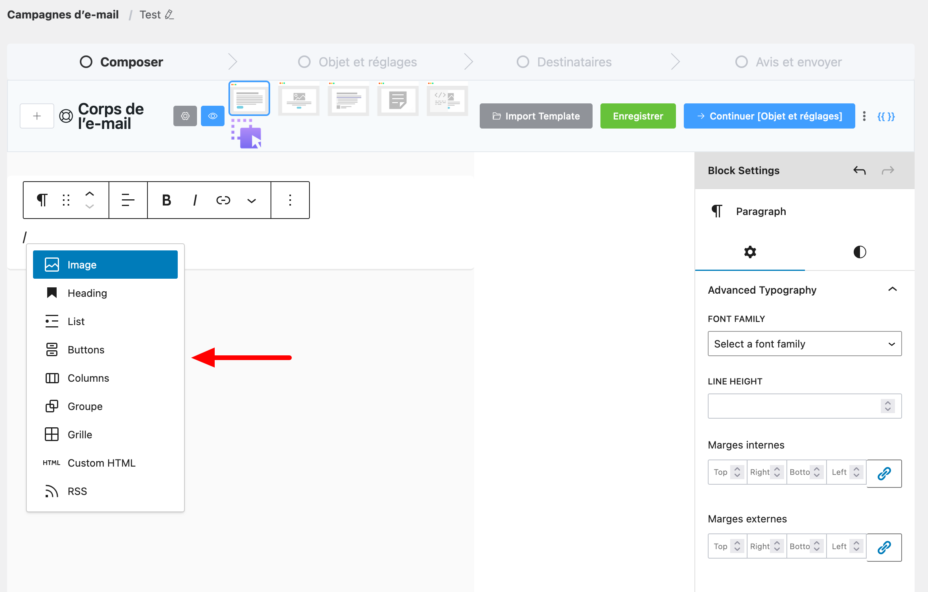Image resolution: width=928 pixels, height=592 pixels.
Task: Add a Heading block from the menu
Action: 87,293
